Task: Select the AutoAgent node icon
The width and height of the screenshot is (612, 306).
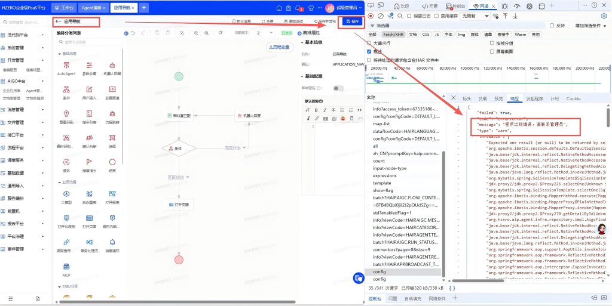Action: click(67, 65)
